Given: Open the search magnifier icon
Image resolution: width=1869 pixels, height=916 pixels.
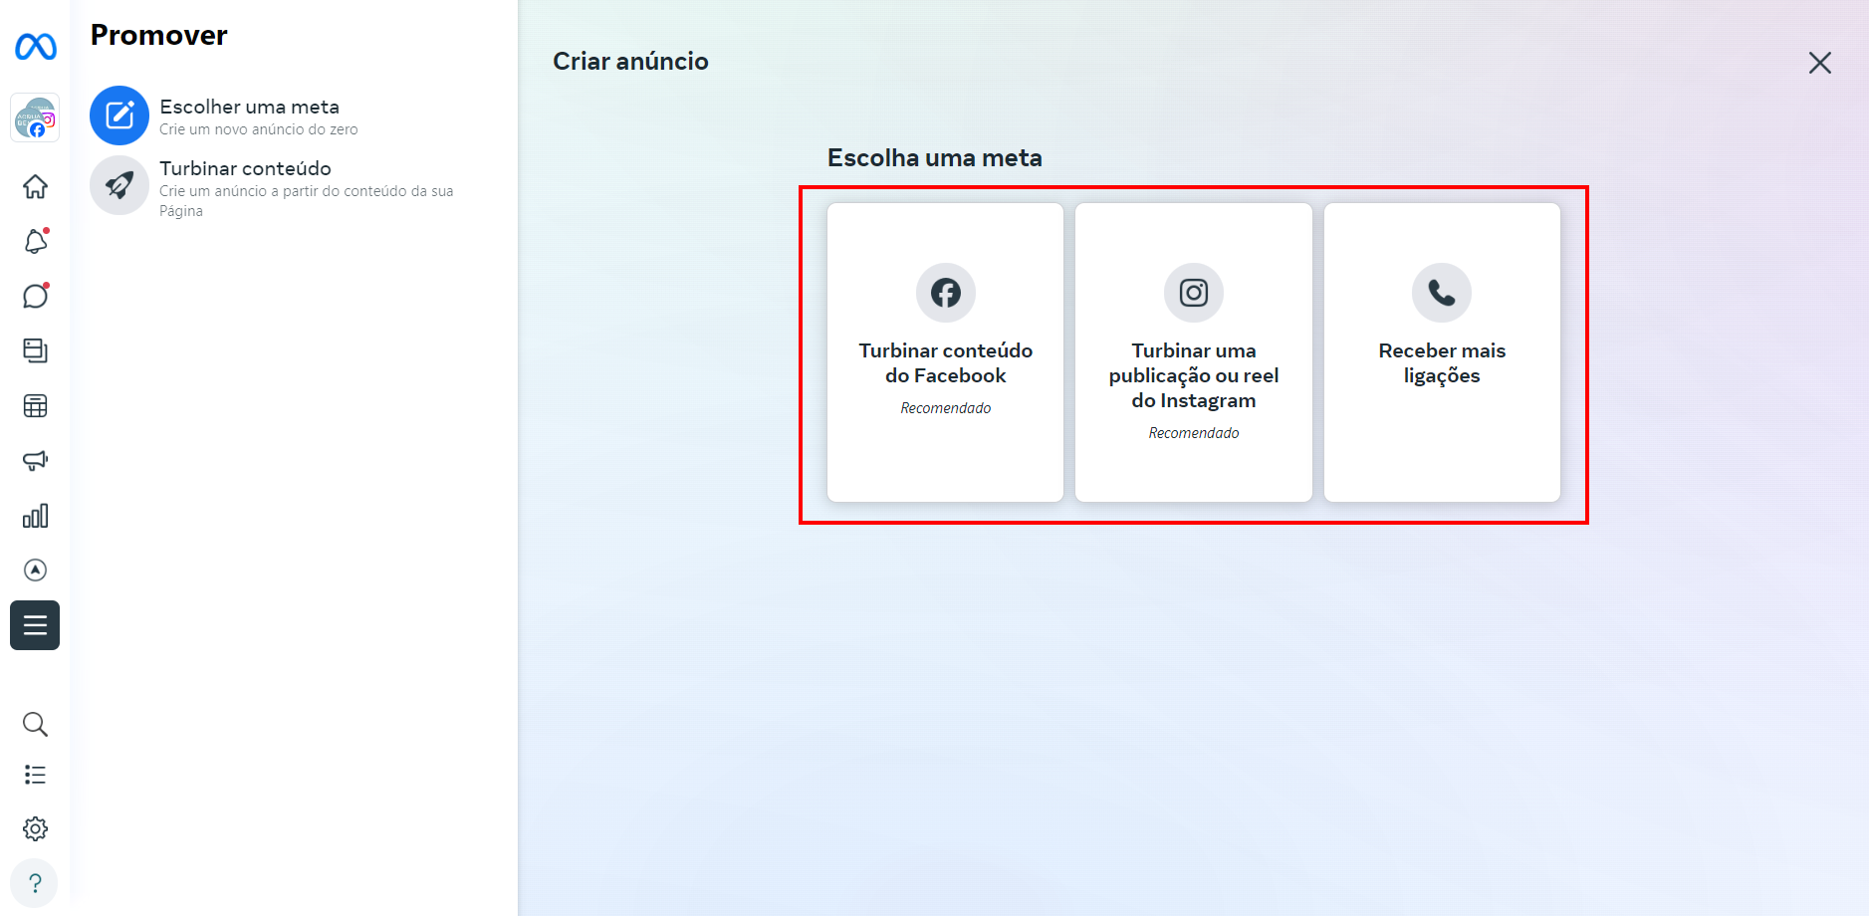Looking at the screenshot, I should 35,724.
